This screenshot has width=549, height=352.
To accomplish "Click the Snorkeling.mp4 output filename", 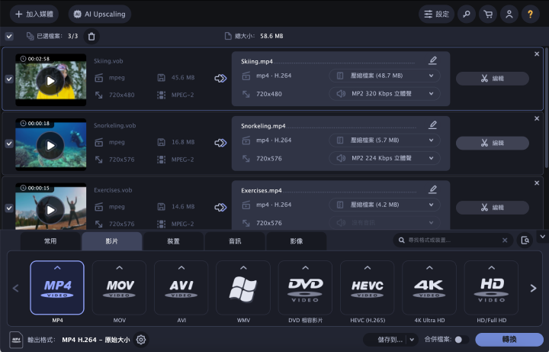I will (263, 126).
